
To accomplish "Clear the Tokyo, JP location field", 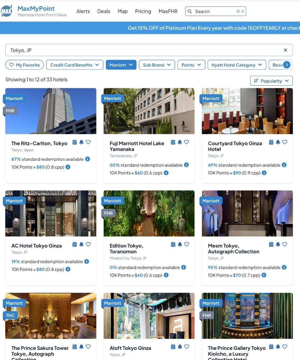I will (x=286, y=50).
